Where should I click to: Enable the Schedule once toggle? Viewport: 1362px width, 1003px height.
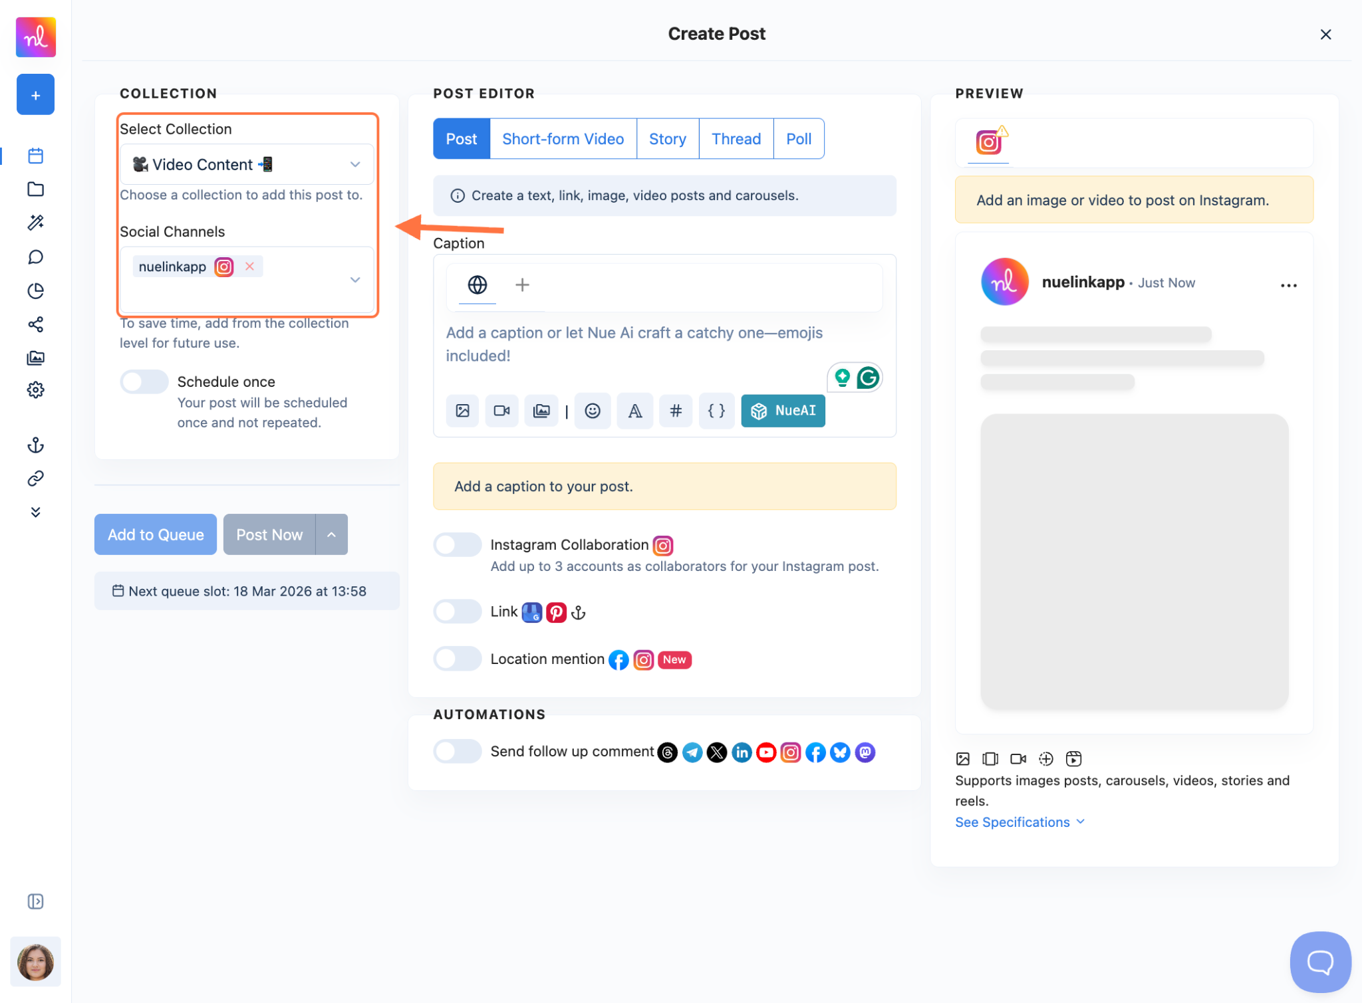(x=144, y=382)
